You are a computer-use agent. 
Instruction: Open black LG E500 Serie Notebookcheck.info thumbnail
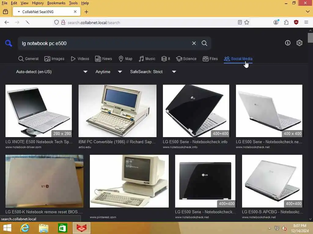[196, 111]
